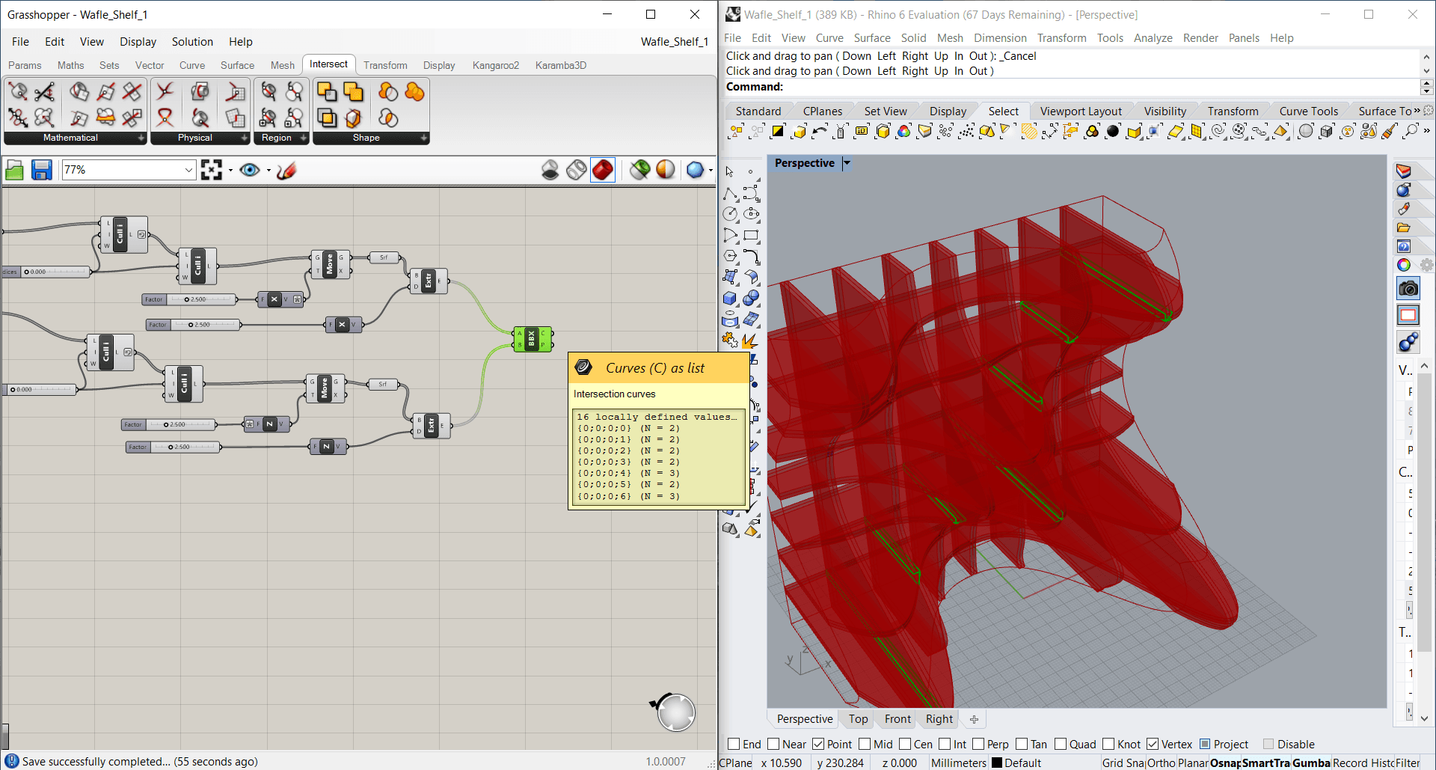Enable the End osnap checkbox
Screen dimensions: 1436x770
click(734, 744)
